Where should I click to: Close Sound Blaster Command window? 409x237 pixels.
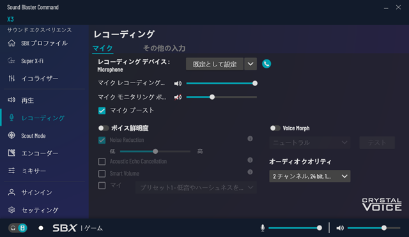[x=398, y=7]
